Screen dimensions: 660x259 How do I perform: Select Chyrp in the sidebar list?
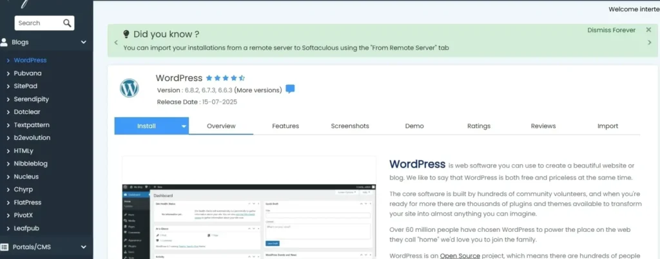pyautogui.click(x=23, y=189)
